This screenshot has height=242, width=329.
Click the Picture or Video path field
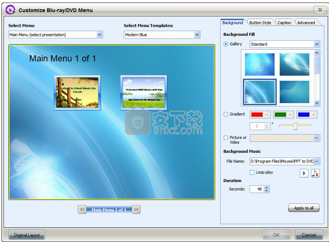click(x=282, y=138)
